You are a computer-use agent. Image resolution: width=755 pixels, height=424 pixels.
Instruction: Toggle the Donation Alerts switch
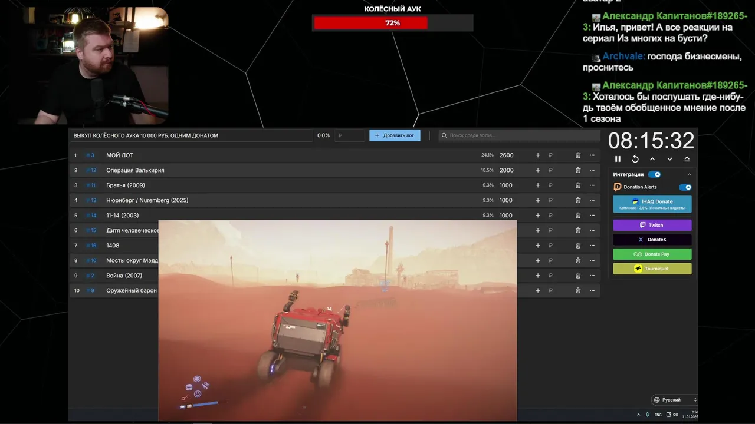(685, 187)
